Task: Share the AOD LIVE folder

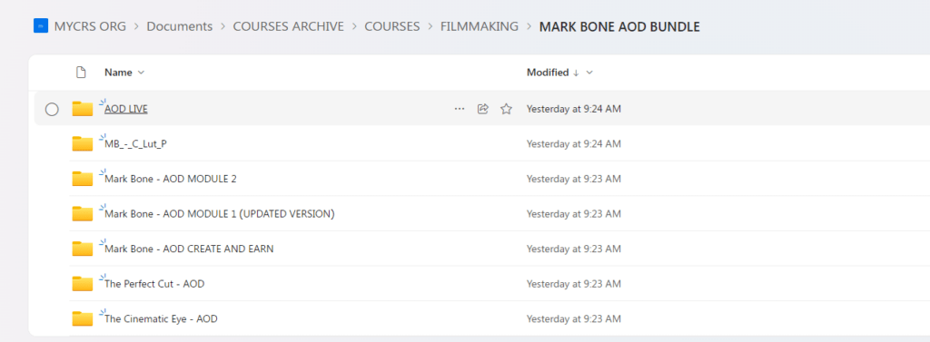Action: pyautogui.click(x=483, y=109)
